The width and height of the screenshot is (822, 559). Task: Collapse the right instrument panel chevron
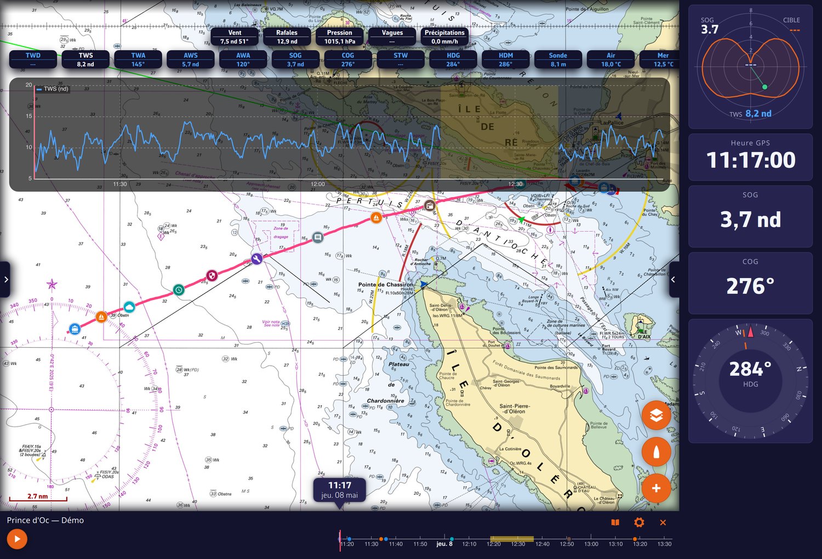coord(673,279)
